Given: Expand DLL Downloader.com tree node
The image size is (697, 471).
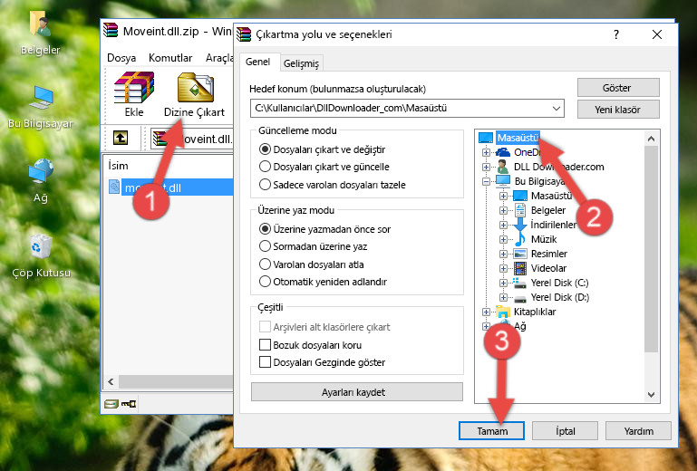Looking at the screenshot, I should (486, 167).
